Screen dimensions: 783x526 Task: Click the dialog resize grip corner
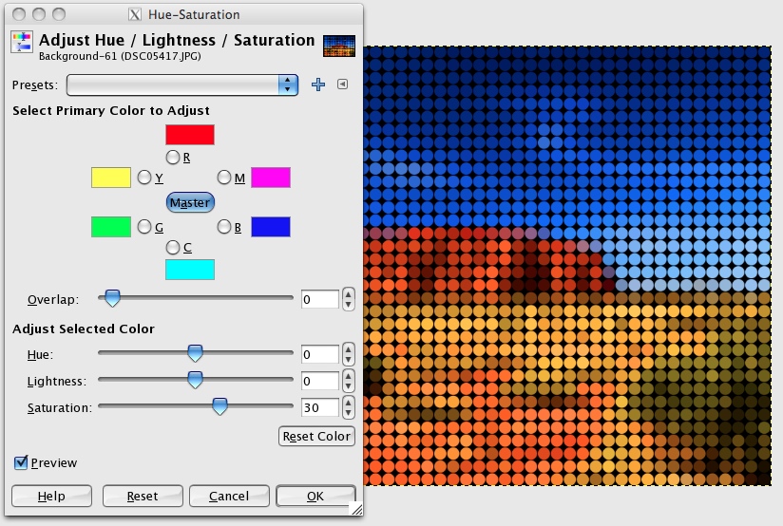click(357, 509)
